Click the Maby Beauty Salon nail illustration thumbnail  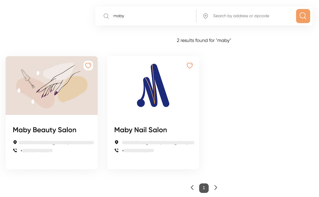(x=52, y=86)
